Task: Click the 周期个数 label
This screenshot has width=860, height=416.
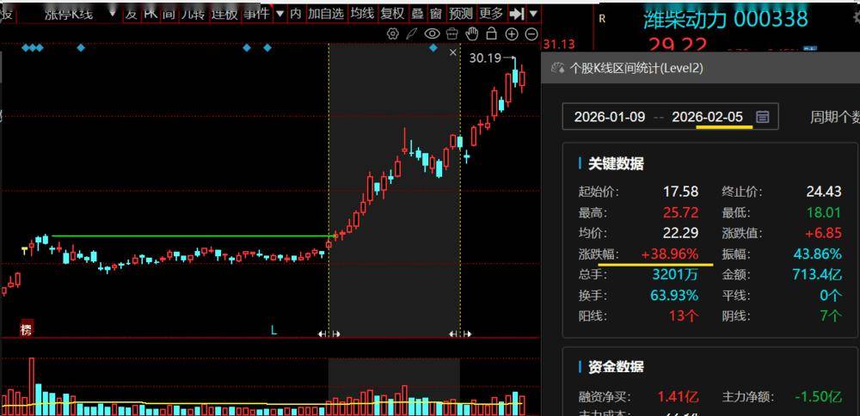Action: (835, 117)
